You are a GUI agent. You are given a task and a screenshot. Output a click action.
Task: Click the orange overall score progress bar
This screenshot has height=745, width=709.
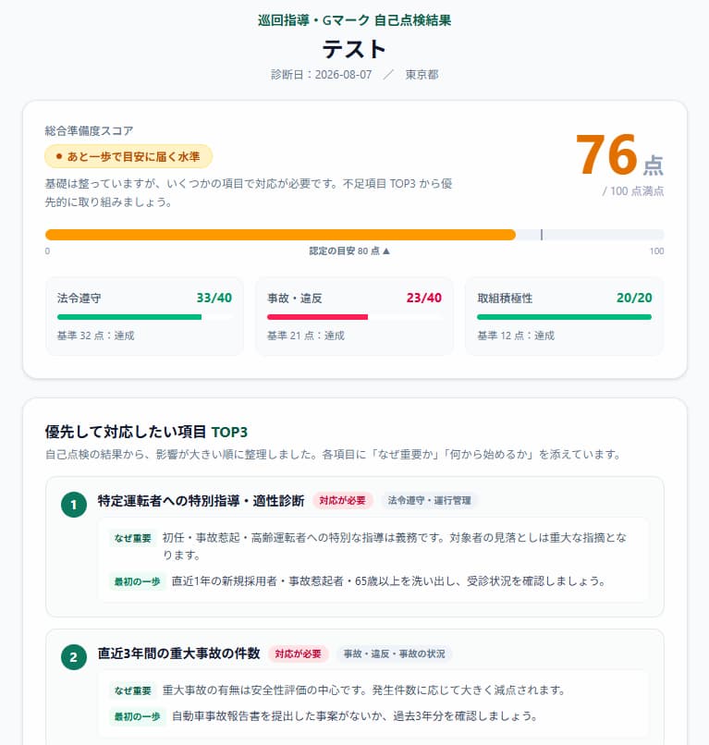tap(280, 235)
